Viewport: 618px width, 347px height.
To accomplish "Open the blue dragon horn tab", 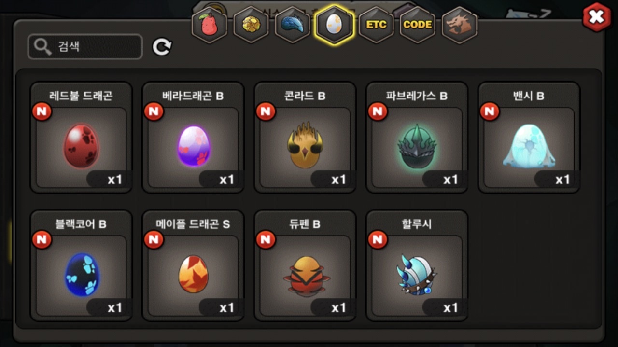I will pos(293,25).
